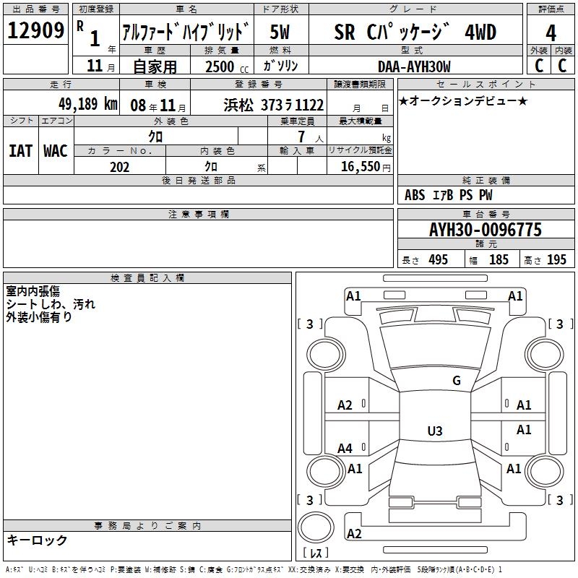Click the color number 202 field
The width and height of the screenshot is (578, 578).
coord(119,167)
